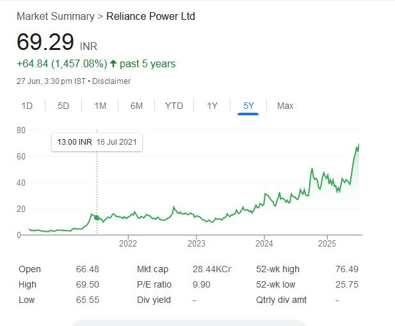Viewport: 395px width, 326px height.
Task: Click the active 5Y tab
Action: [x=248, y=106]
